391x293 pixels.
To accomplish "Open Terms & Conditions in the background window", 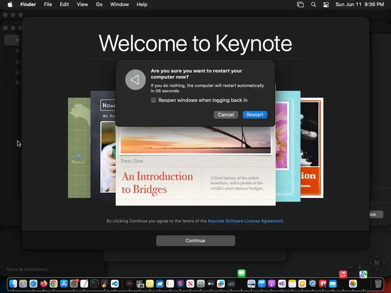I will click(27, 269).
